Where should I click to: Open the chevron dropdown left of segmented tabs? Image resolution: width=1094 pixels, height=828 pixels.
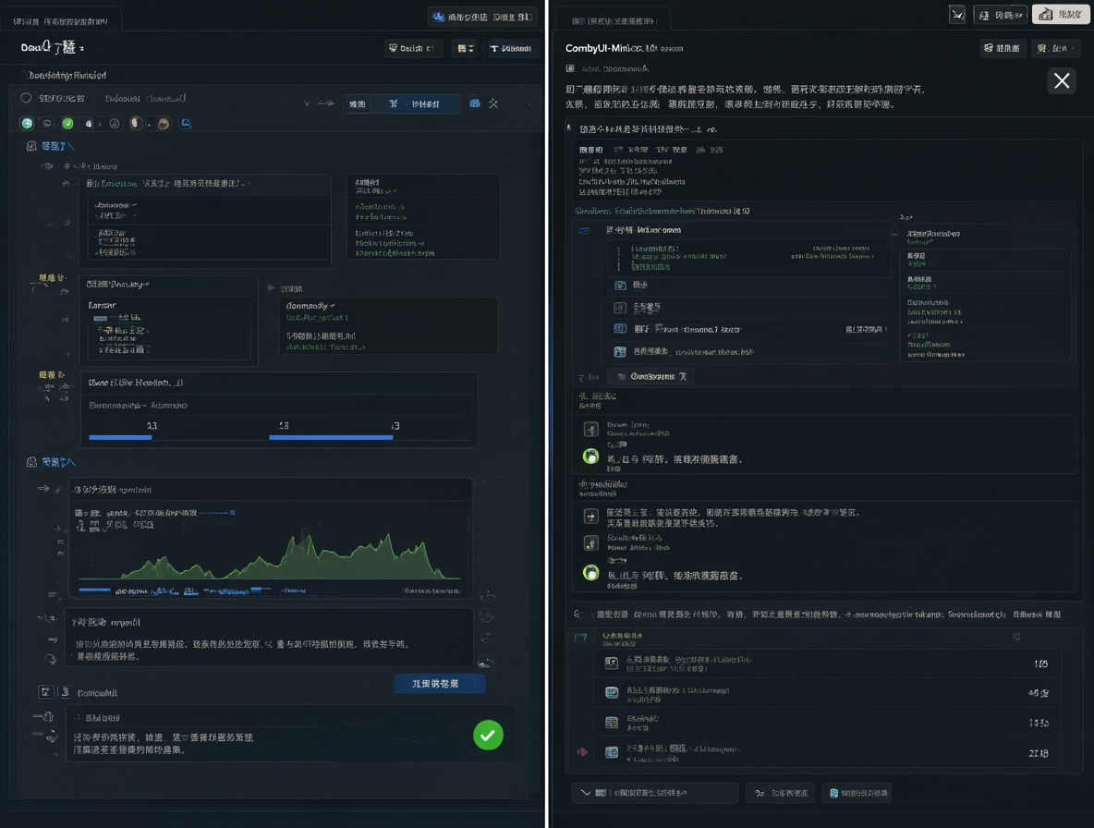coord(307,103)
